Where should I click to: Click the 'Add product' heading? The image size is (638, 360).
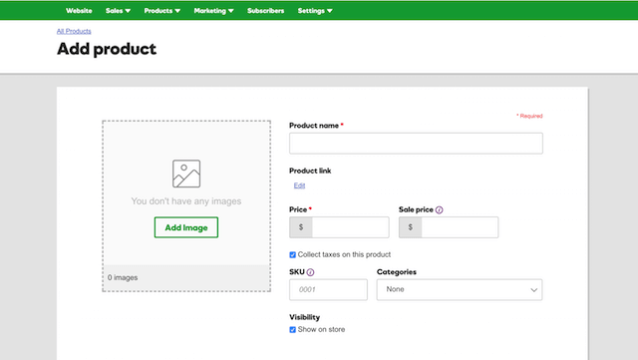pyautogui.click(x=107, y=49)
